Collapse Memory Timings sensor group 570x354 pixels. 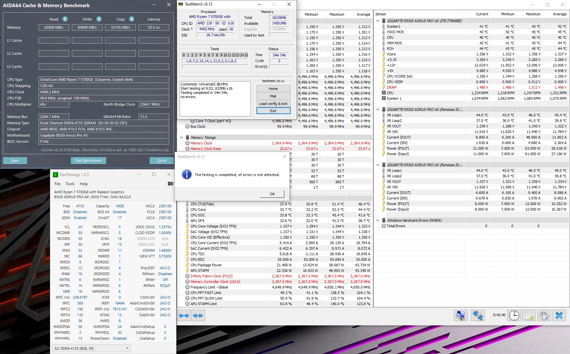[x=182, y=138]
